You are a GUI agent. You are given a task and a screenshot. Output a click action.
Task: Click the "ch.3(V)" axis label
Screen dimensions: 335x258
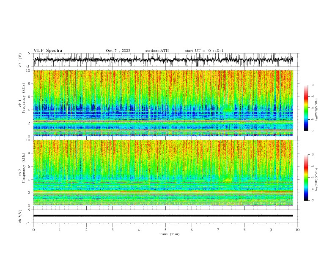(x=20, y=216)
